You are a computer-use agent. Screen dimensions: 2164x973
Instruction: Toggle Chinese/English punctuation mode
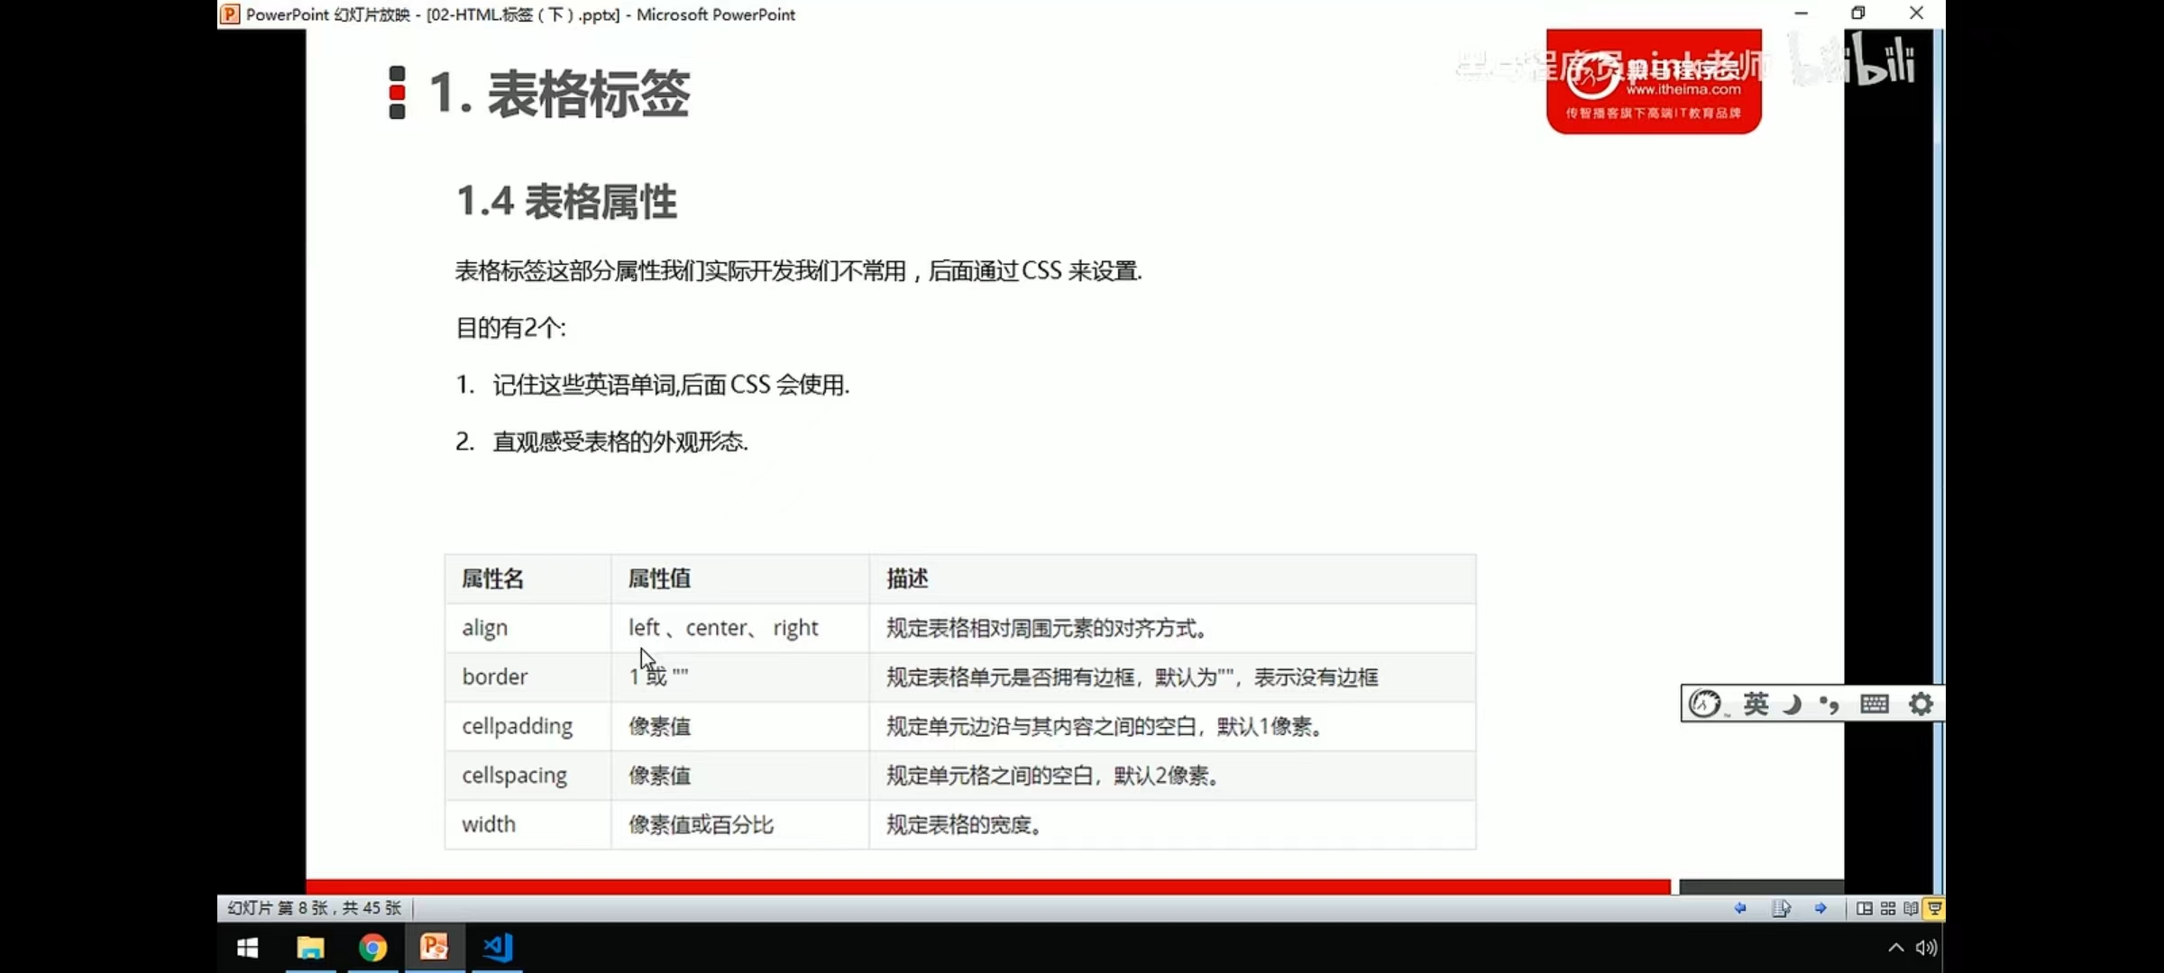[1829, 705]
